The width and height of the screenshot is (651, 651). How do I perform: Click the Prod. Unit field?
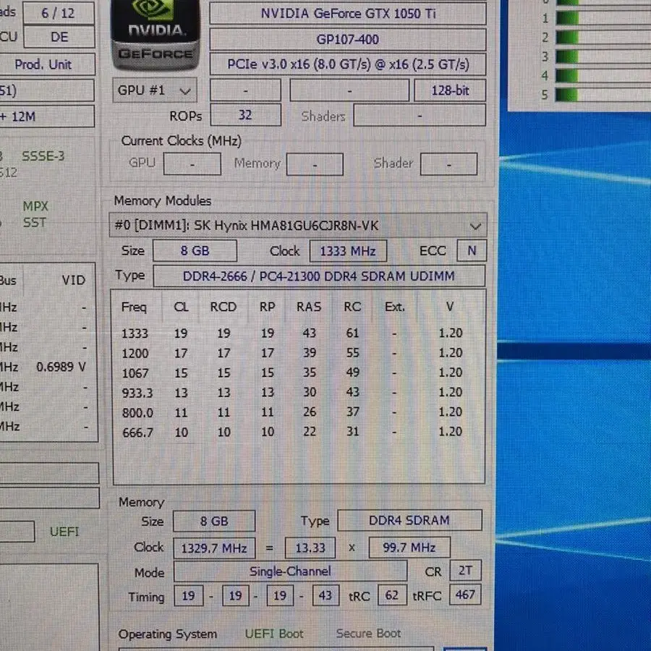[x=46, y=64]
